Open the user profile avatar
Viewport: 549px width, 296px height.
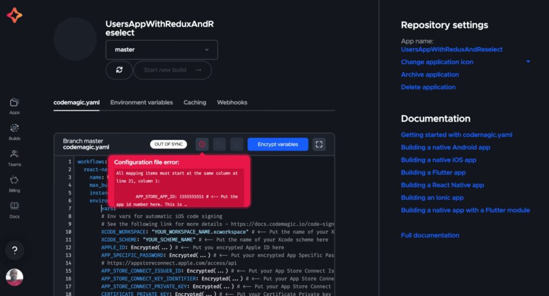(x=14, y=277)
